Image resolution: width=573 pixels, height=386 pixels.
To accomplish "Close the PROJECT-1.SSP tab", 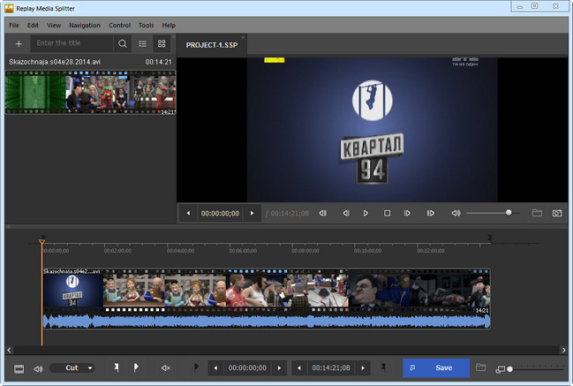I will pos(243,37).
